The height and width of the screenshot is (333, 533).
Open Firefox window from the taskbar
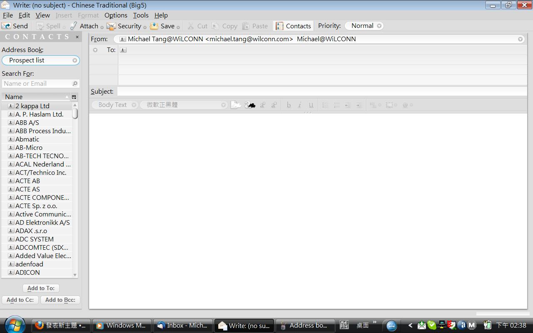pyautogui.click(x=61, y=326)
